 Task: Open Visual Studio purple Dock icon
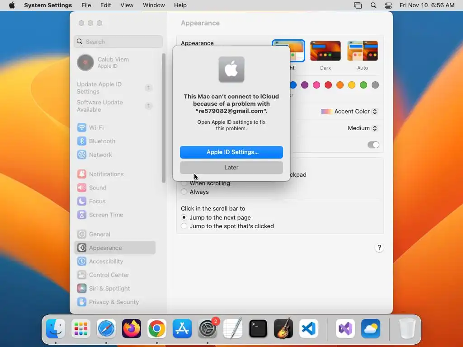pos(345,328)
